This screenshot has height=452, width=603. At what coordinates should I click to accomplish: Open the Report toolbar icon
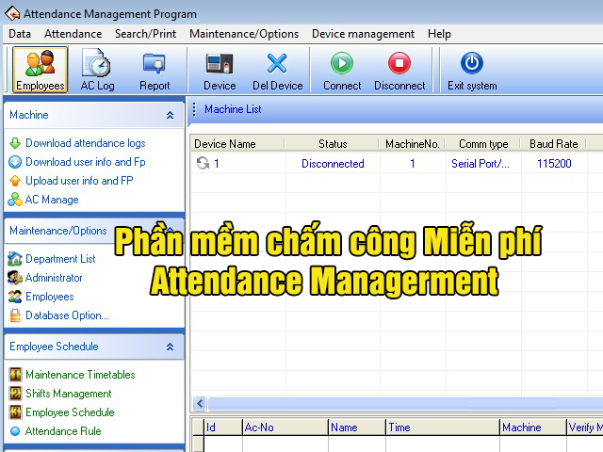155,63
